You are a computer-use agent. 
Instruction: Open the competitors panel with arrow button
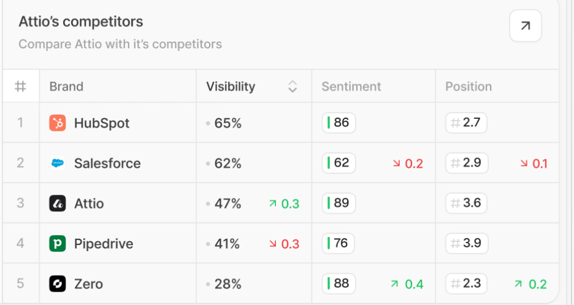click(526, 26)
